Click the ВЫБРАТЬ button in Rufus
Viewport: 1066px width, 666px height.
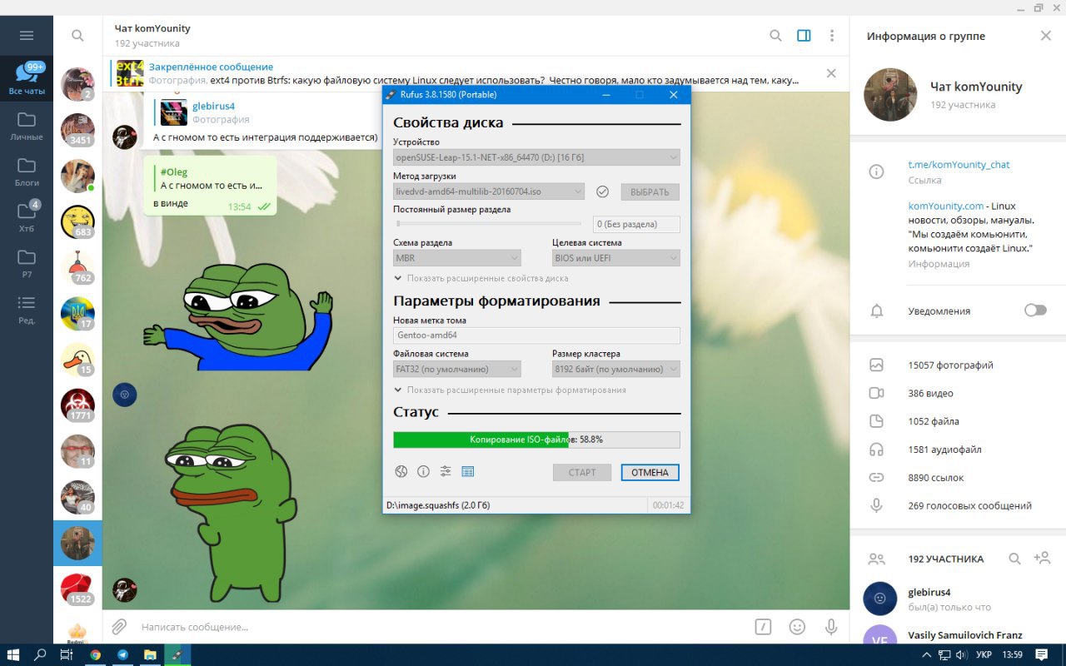click(x=650, y=191)
